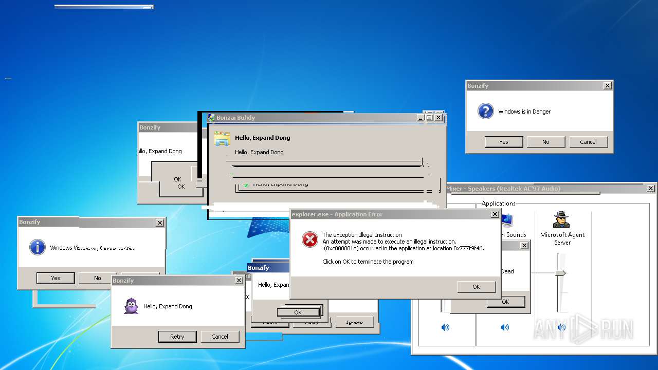Click bold Hello, Expand Dong heading
Image resolution: width=658 pixels, height=370 pixels.
pyautogui.click(x=263, y=138)
